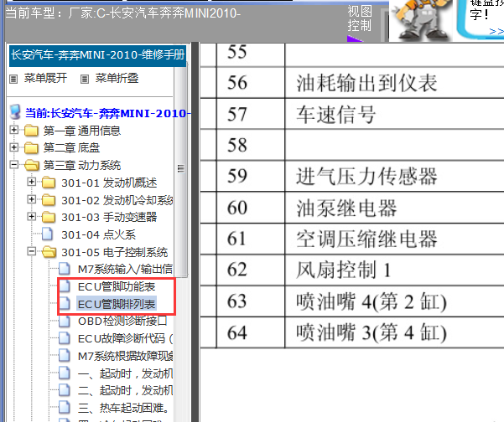Click page icon of 二、起动时，发动机
Image resolution: width=504 pixels, height=422 pixels.
(65, 390)
